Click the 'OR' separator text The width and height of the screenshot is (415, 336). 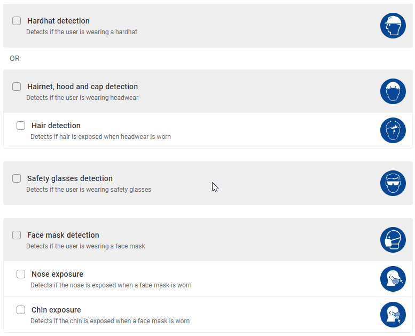[14, 58]
